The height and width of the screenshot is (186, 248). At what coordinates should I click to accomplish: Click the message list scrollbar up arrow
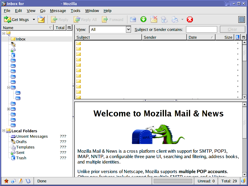pyautogui.click(x=244, y=43)
